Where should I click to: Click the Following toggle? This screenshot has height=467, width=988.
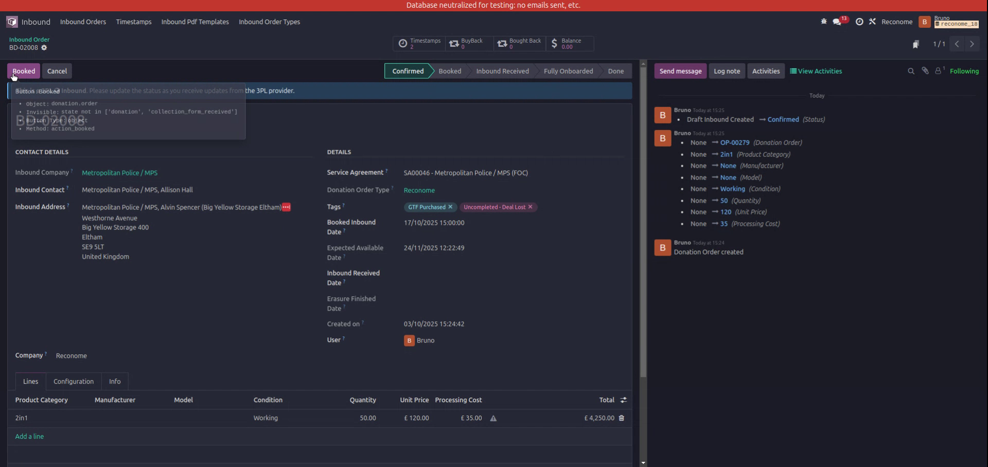tap(965, 71)
